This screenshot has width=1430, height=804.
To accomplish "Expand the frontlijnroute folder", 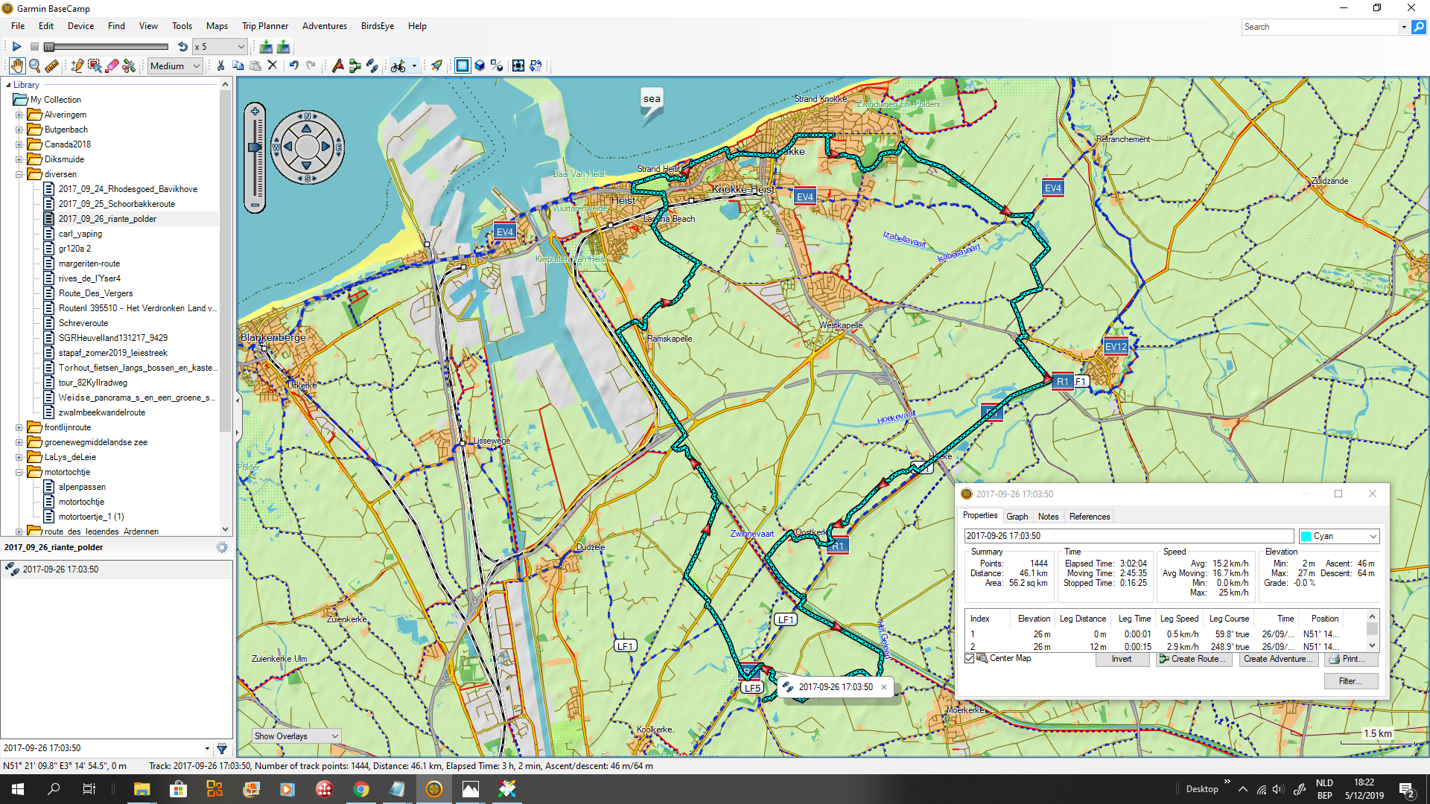I will coord(19,427).
